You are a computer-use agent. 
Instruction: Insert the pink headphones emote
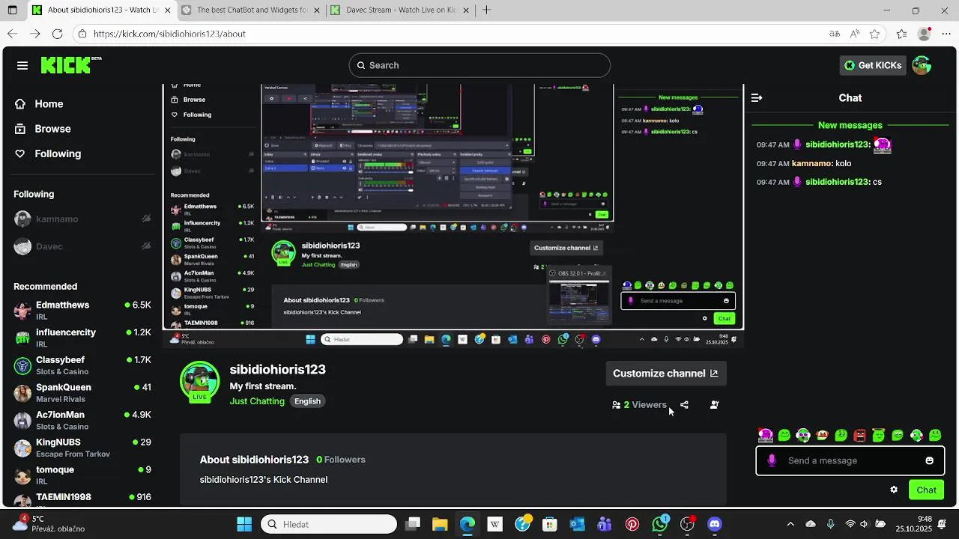click(765, 435)
